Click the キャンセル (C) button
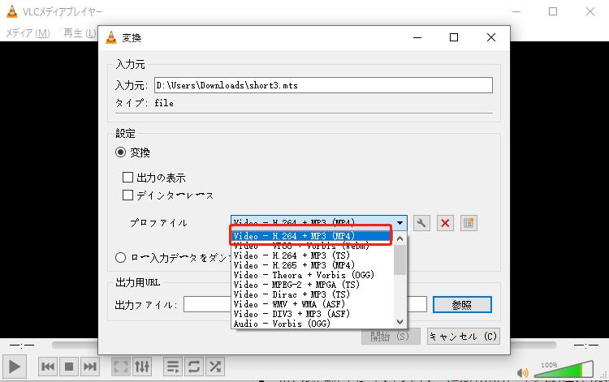 [x=464, y=337]
